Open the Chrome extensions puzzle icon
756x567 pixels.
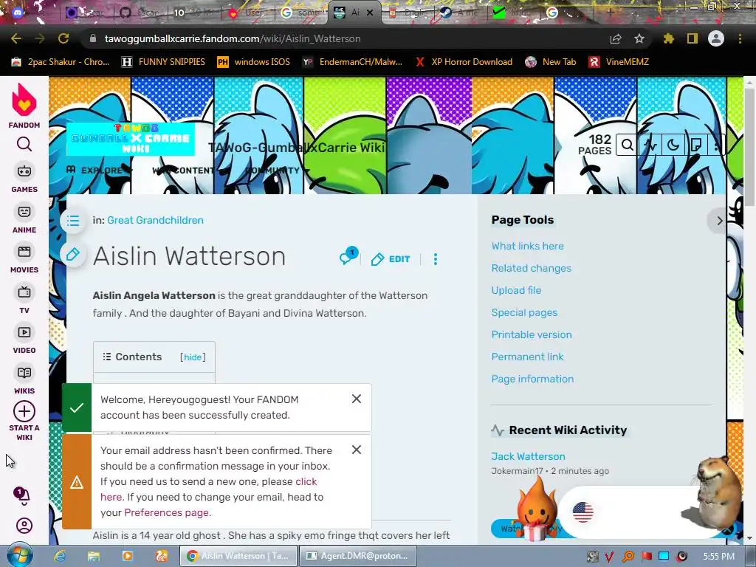668,38
